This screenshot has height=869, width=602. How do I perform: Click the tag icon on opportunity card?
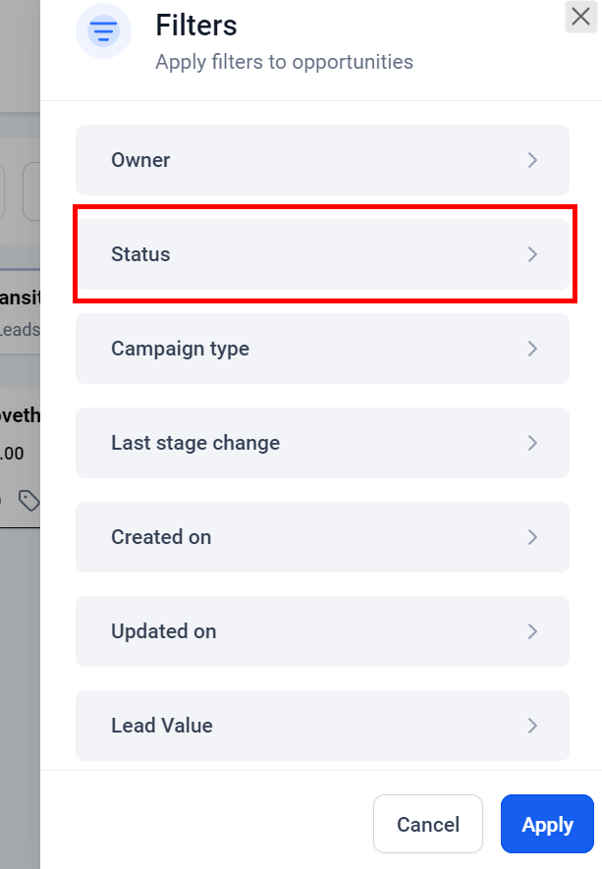pyautogui.click(x=29, y=502)
